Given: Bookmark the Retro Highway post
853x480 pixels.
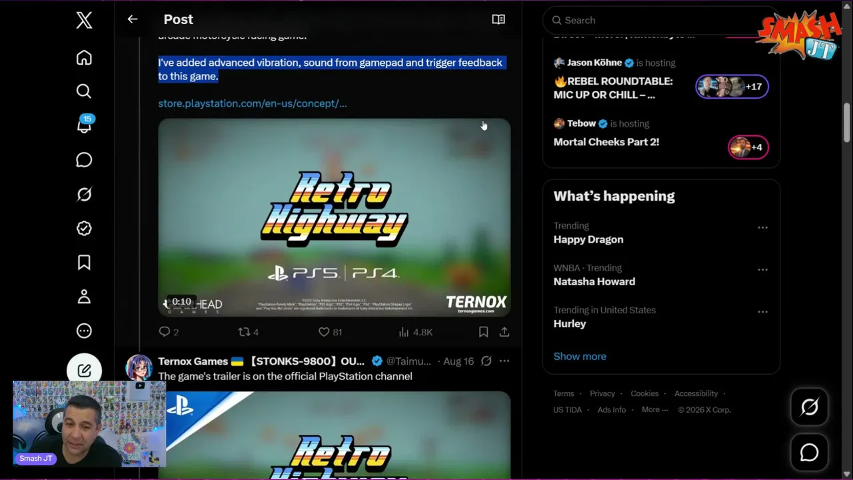Looking at the screenshot, I should 484,331.
